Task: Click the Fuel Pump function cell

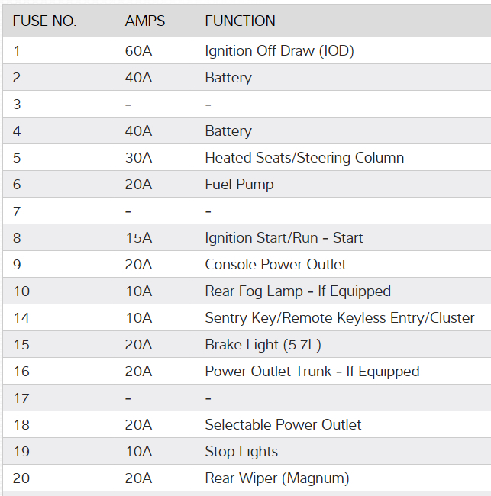Action: click(239, 185)
